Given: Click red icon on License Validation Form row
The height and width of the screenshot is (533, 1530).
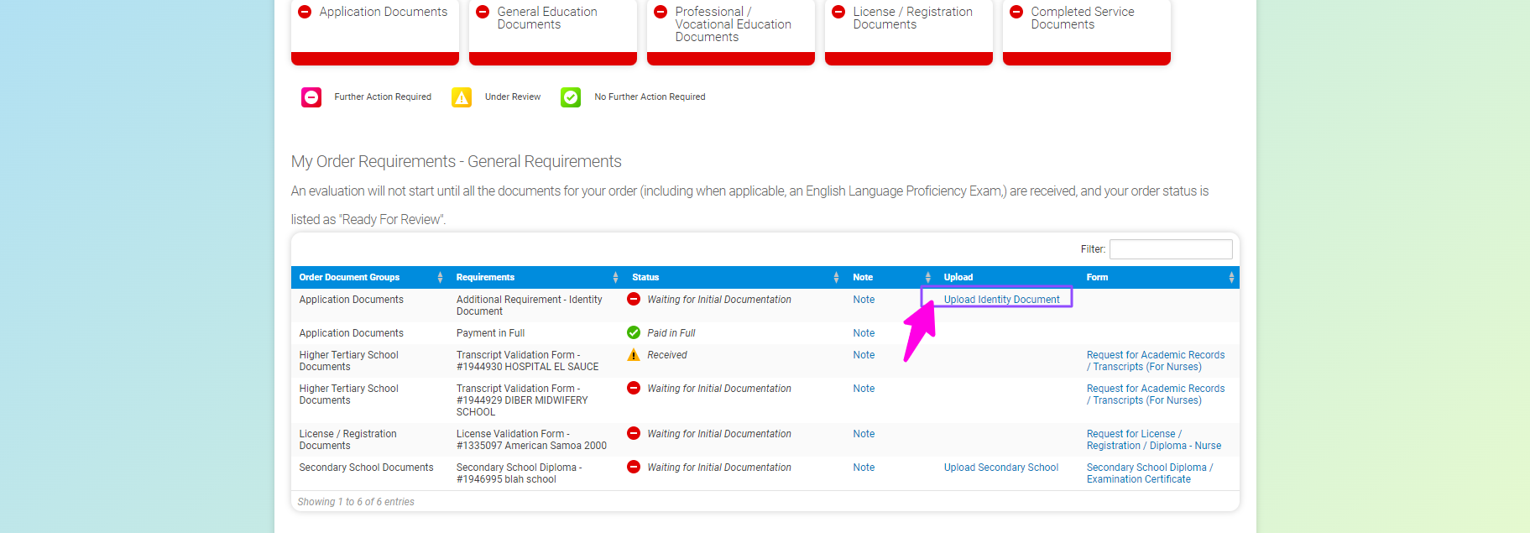Looking at the screenshot, I should (634, 433).
